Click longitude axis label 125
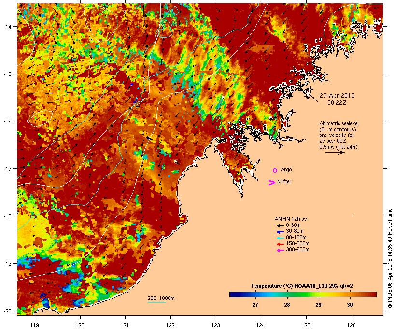The height and width of the screenshot is (329, 396). pos(306,325)
